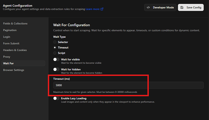Click 'Wait for the element to become visible' text

point(81,63)
